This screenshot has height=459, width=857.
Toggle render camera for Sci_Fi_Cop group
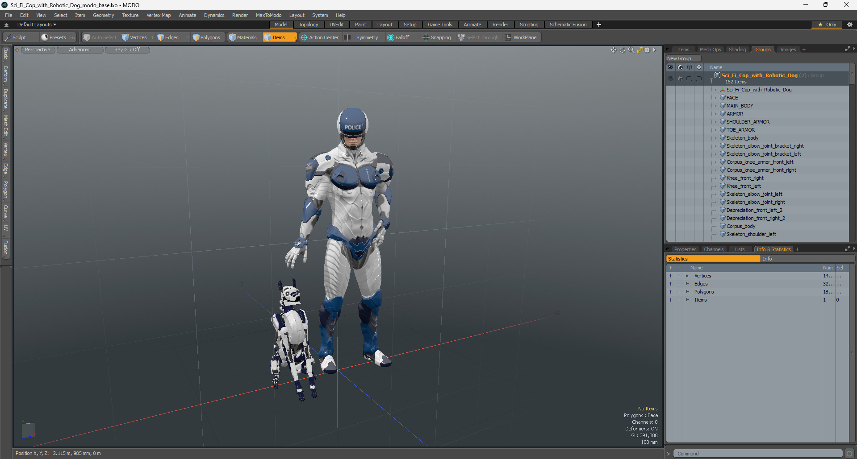[680, 79]
